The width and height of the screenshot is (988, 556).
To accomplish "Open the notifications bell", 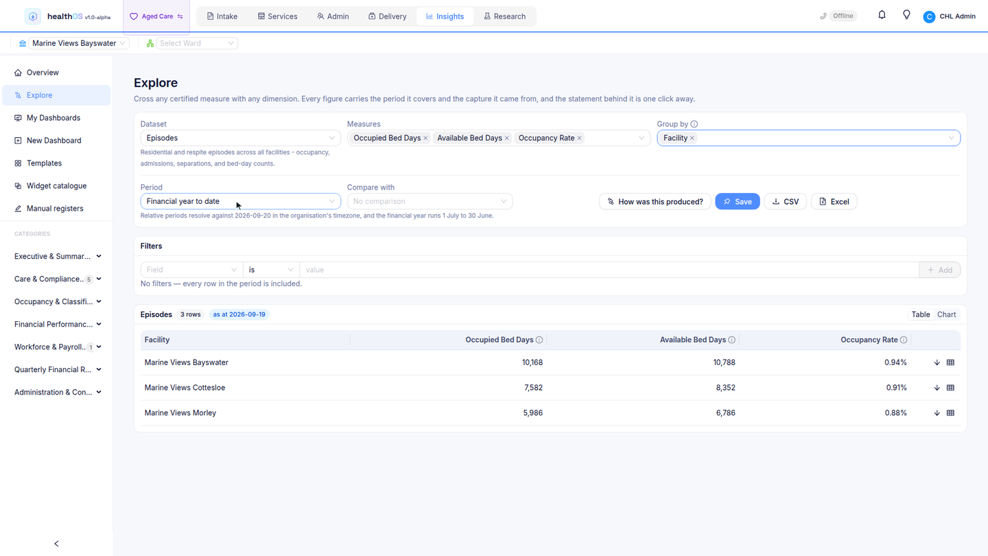I will click(x=882, y=15).
